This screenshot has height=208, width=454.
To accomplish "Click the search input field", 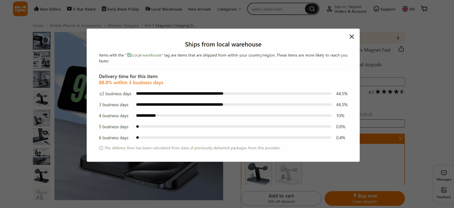I will tap(276, 9).
